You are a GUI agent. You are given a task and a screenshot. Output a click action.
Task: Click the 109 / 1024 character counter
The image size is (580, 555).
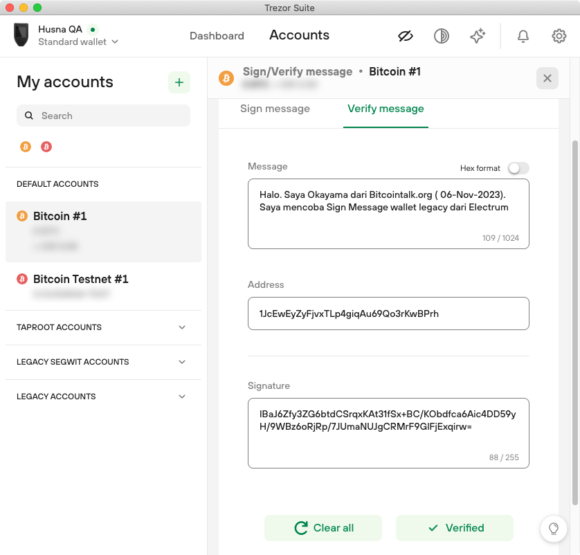500,238
